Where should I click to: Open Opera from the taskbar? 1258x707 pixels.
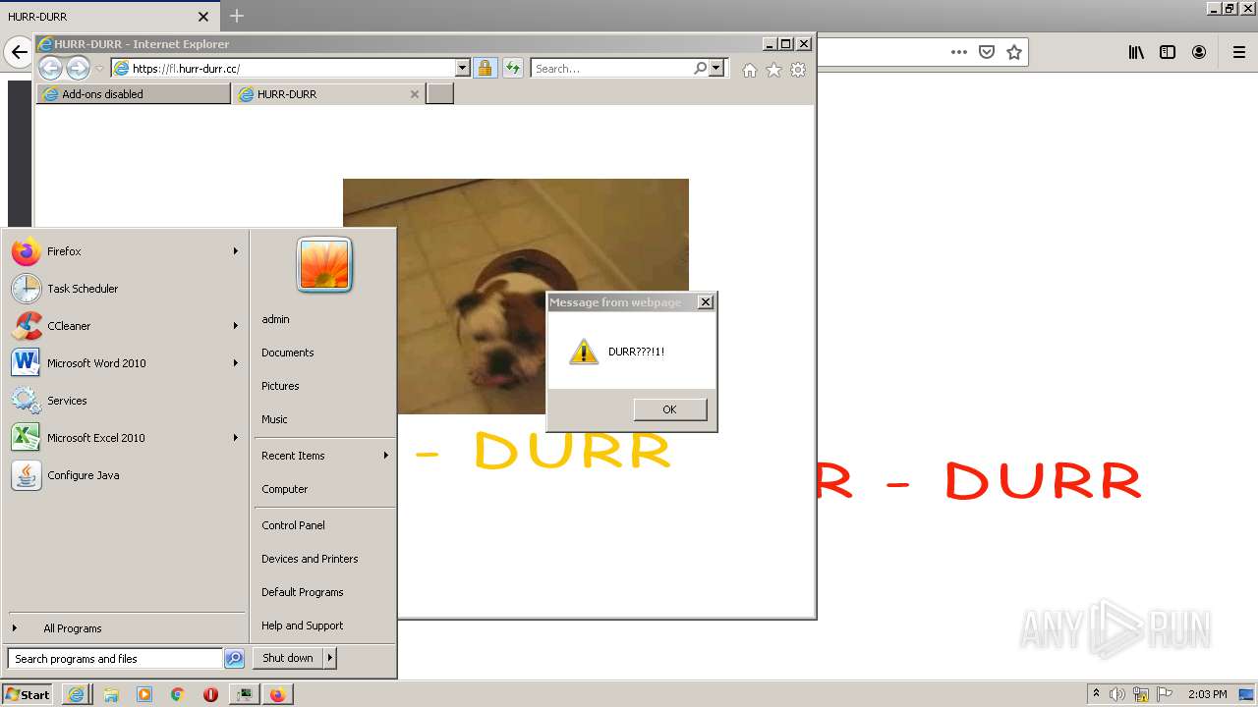pyautogui.click(x=210, y=694)
